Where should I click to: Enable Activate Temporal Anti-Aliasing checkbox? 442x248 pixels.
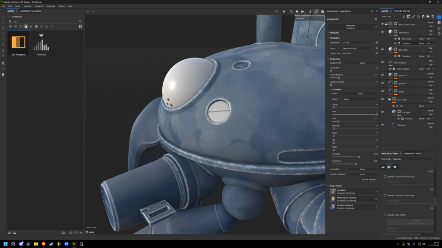pyautogui.click(x=385, y=177)
